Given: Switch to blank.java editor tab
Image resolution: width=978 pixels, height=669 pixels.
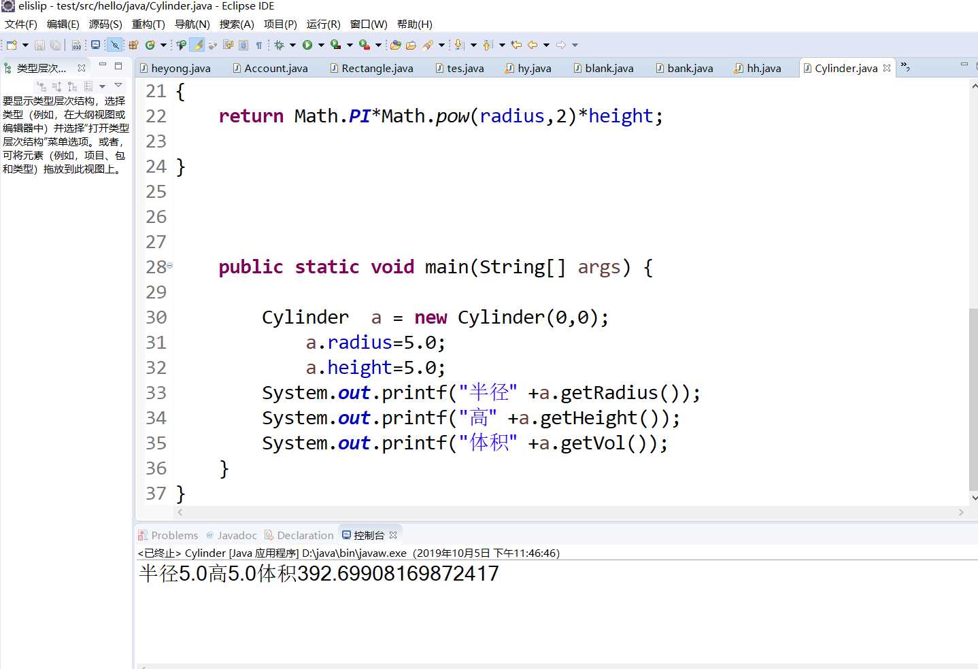Looking at the screenshot, I should [x=604, y=68].
